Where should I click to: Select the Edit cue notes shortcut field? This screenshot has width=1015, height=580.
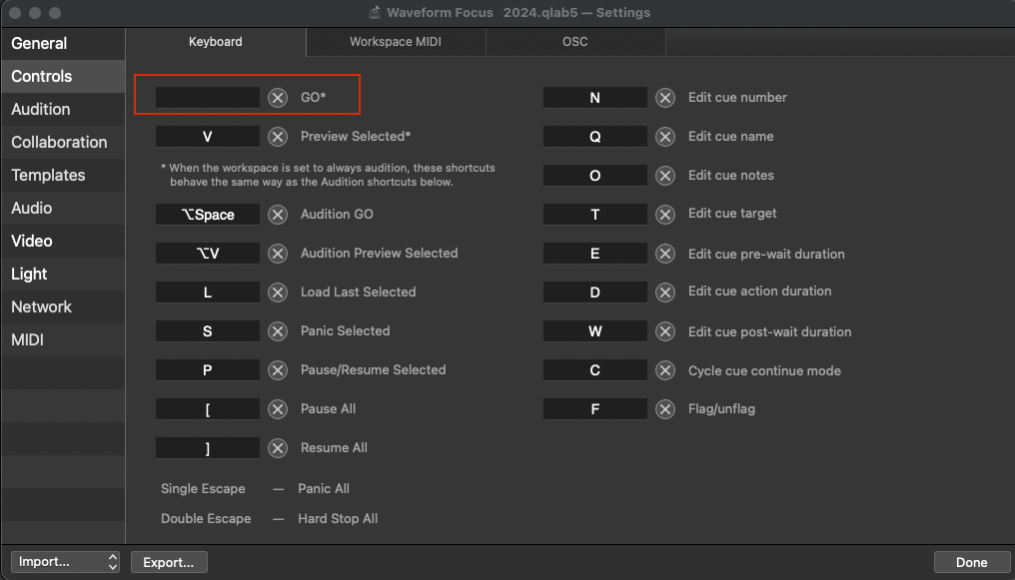coord(595,176)
